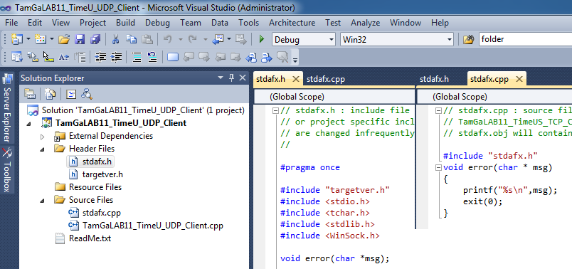Cut selection with the scissors icon
Image resolution: width=572 pixels, height=269 pixels.
[x=115, y=39]
